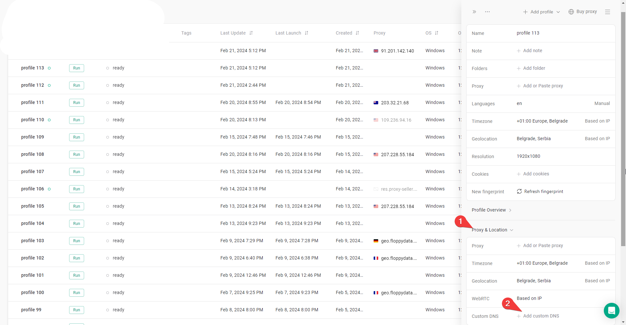Open the three-dots more options menu
626x325 pixels.
[487, 12]
